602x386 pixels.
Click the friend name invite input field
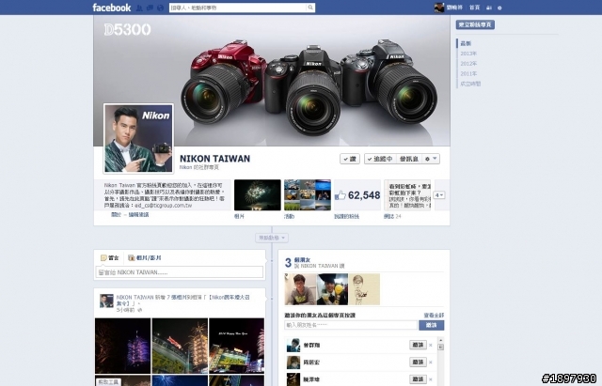[351, 325]
